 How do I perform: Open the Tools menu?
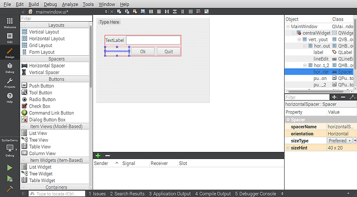pos(88,4)
